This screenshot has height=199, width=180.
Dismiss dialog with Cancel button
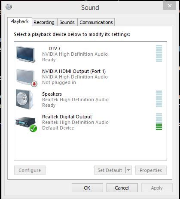pos(122,188)
